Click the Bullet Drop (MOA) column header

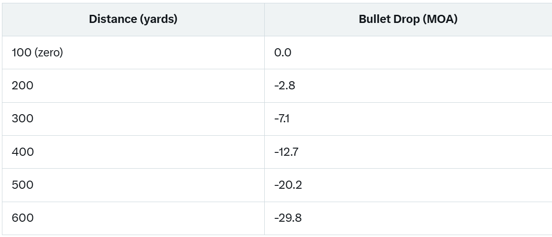tap(408, 20)
